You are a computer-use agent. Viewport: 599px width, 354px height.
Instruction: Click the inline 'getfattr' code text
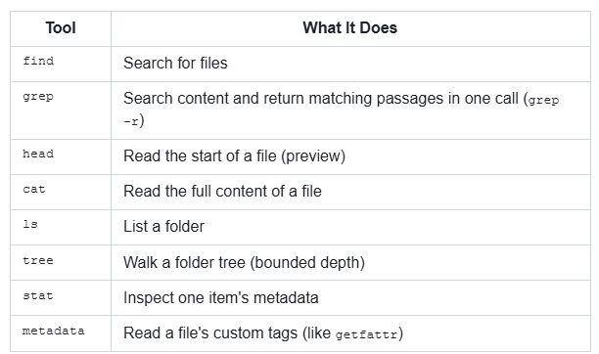(366, 334)
